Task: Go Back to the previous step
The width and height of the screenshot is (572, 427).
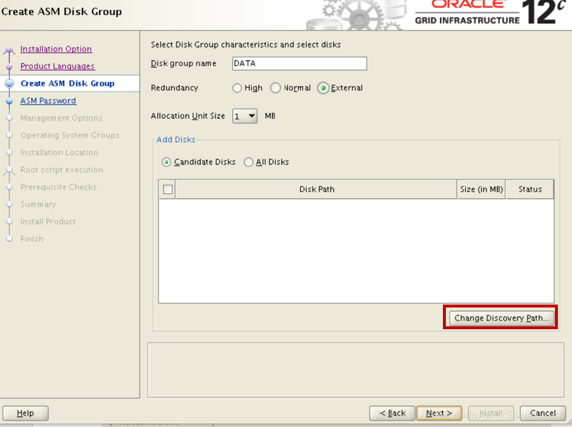Action: [x=392, y=413]
